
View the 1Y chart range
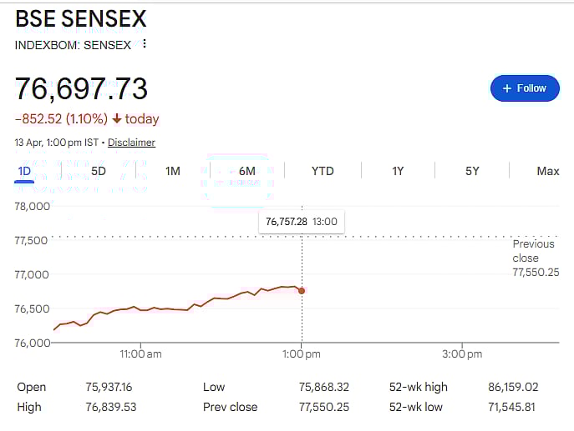pos(398,171)
